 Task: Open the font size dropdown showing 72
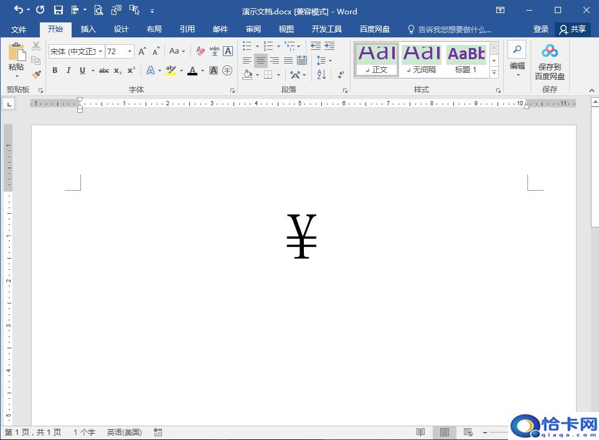pyautogui.click(x=130, y=51)
